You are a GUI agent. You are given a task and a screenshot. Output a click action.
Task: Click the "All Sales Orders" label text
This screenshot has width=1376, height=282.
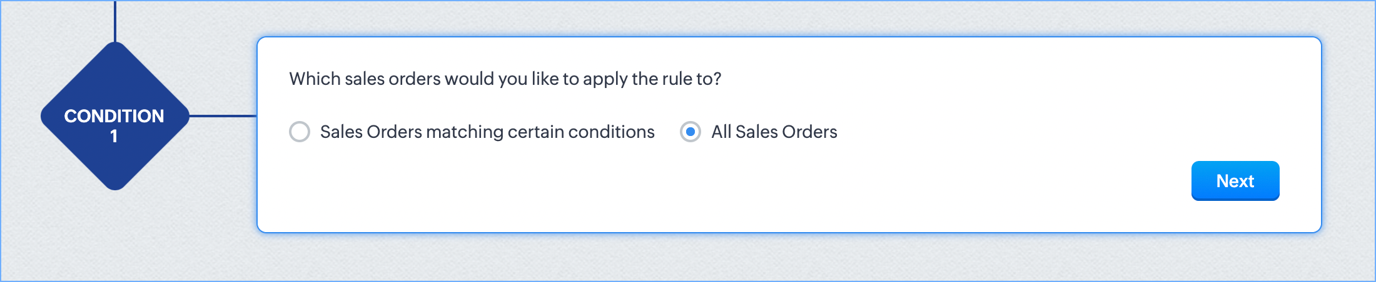coord(774,132)
